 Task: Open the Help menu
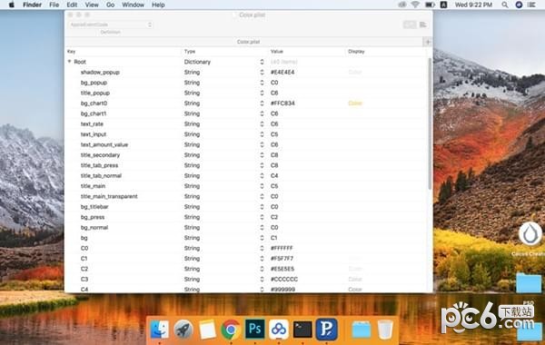(158, 5)
